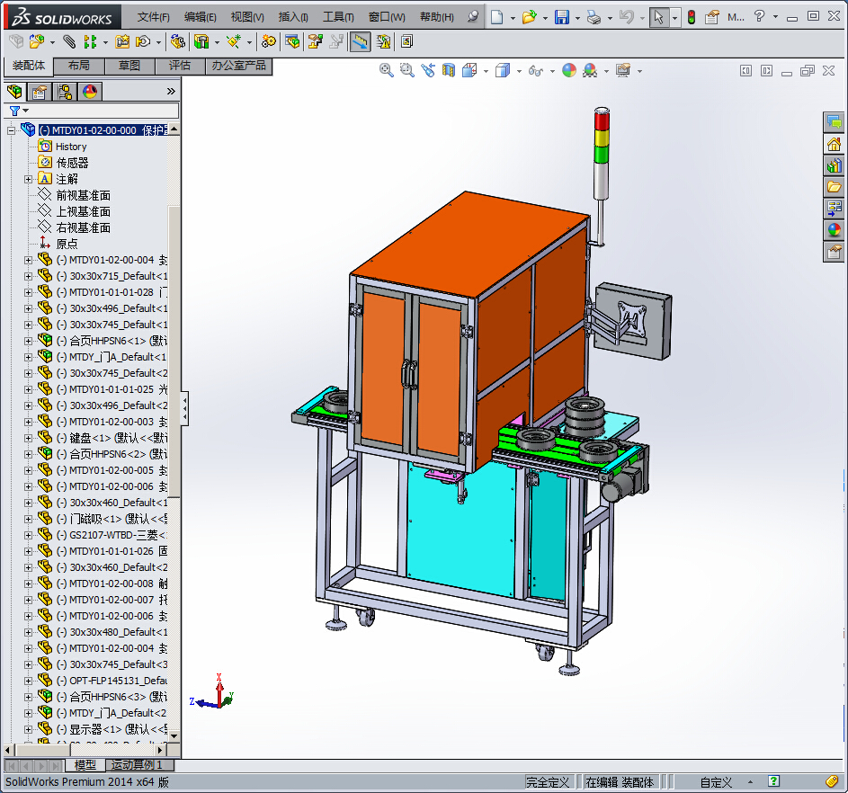Collapse the MTDY01-02-00-000 root assembly node
The image size is (848, 793).
(11, 130)
